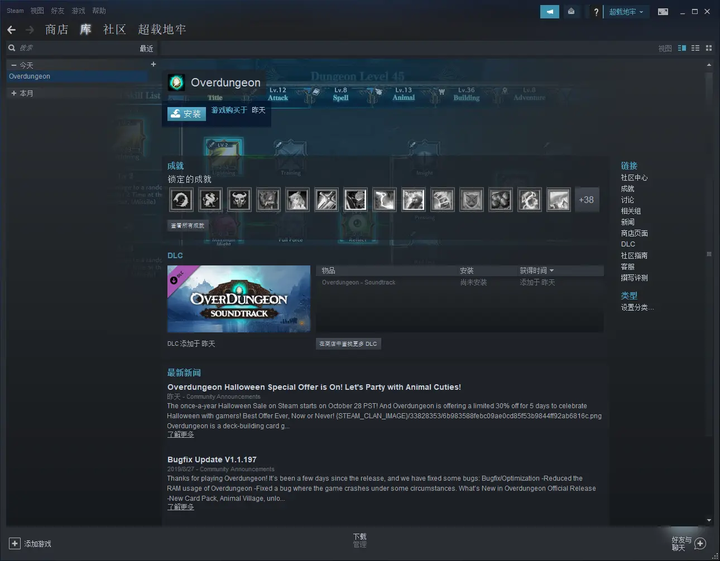This screenshot has width=720, height=561.
Task: Click 在商店中查找更多 DLC button
Action: (x=348, y=344)
